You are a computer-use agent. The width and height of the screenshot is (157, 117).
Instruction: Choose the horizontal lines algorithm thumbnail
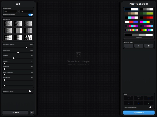[8, 38]
